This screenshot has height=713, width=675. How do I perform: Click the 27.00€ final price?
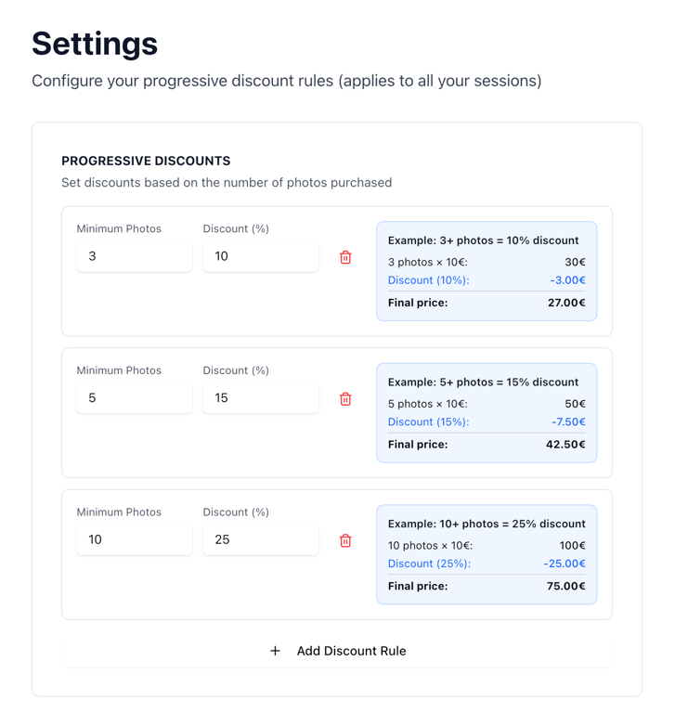[x=565, y=303]
